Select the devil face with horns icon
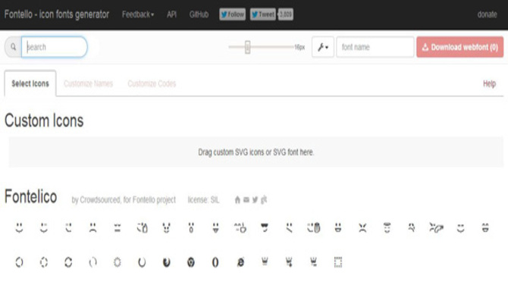 [167, 227]
